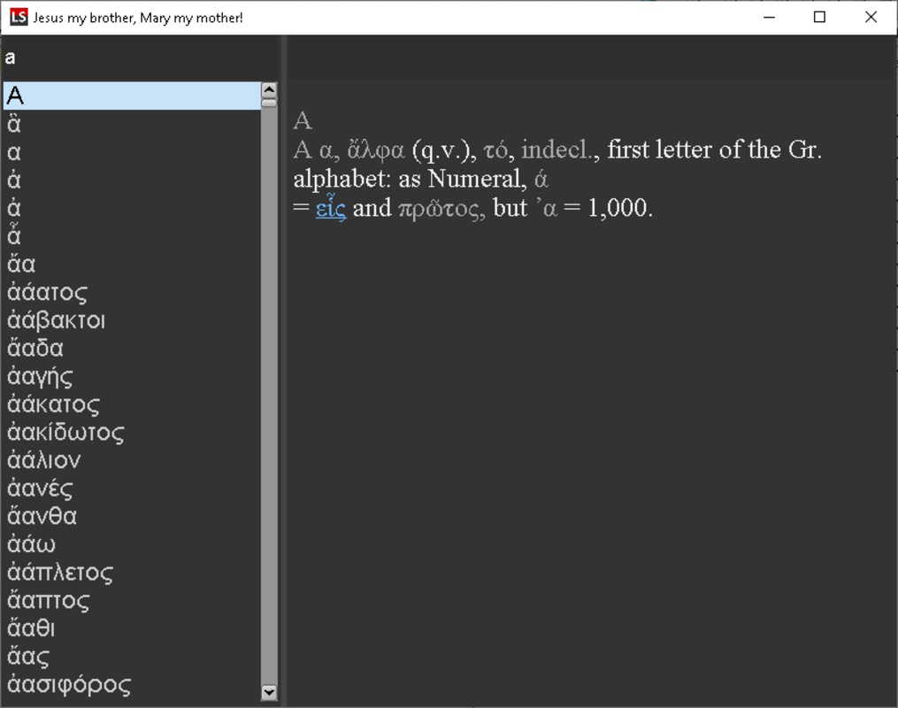Open the ἄαπτος entry
898x708 pixels.
[x=132, y=601]
